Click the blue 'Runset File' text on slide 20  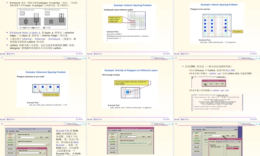coord(63,131)
